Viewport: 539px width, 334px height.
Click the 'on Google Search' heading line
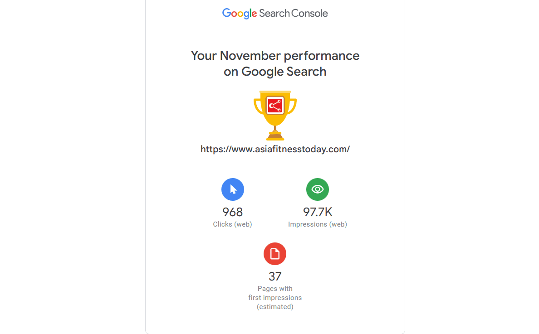point(275,72)
